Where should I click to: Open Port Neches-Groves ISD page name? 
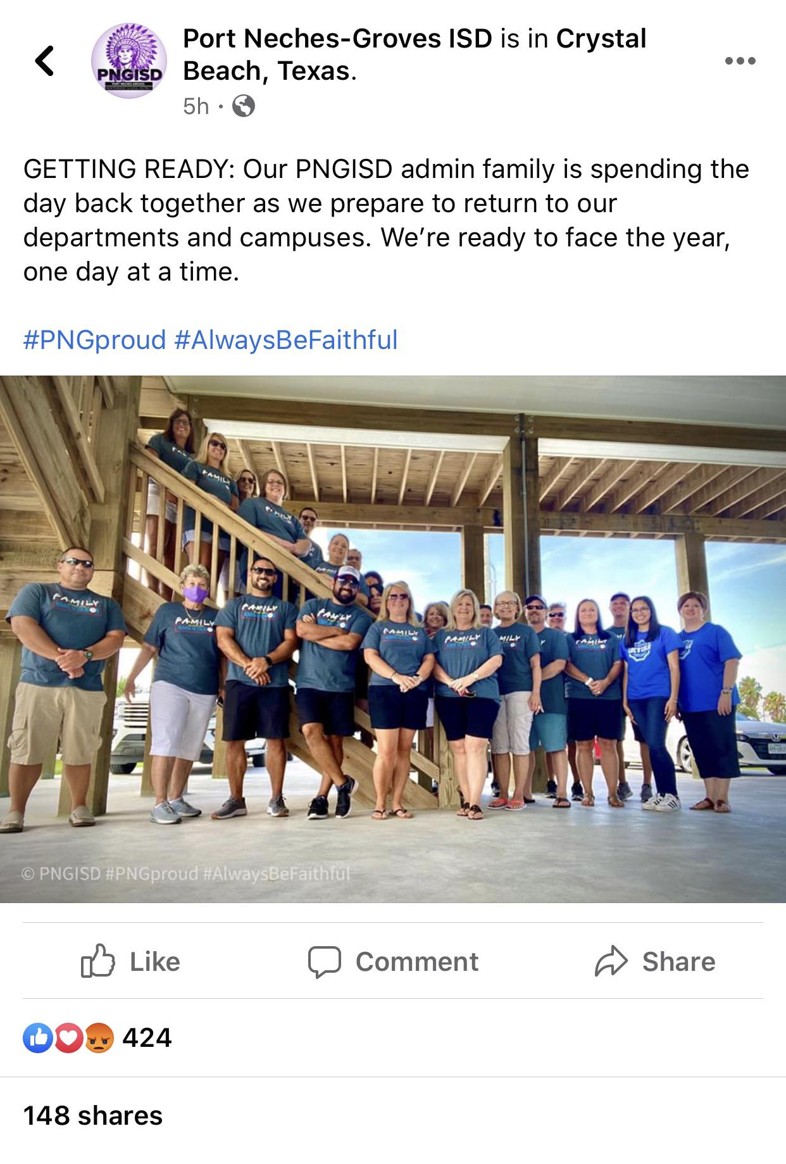[x=337, y=39]
